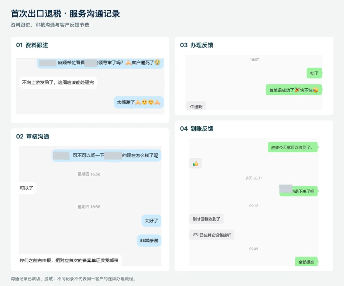Click message 可不可以问一下…的现在怎么样了呢
Screen dimensions: 344x286
pos(107,156)
